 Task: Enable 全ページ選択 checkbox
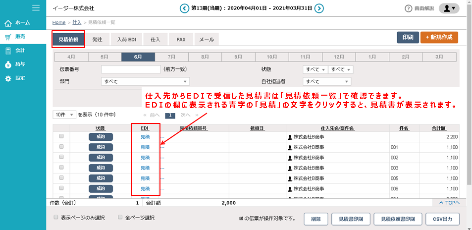tap(120, 217)
